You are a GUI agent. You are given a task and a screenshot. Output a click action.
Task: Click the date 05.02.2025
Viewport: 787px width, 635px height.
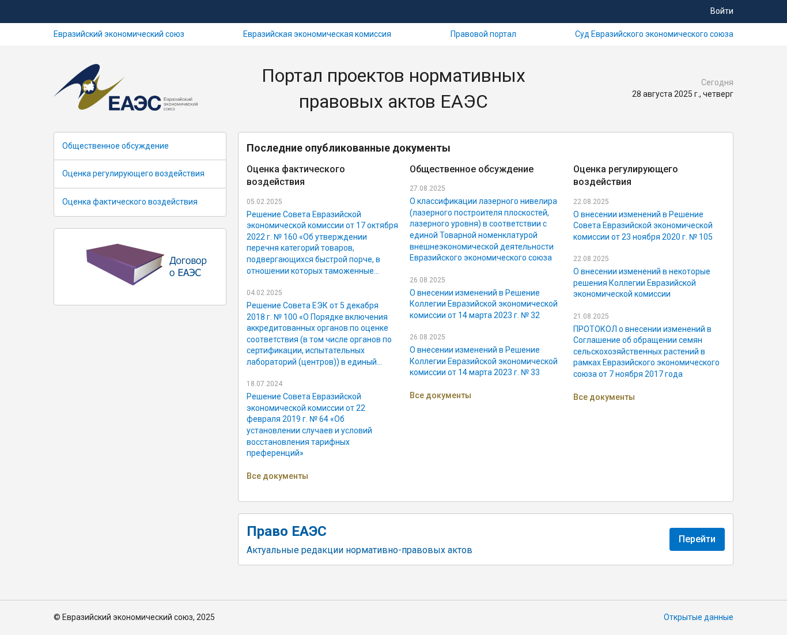coord(264,202)
